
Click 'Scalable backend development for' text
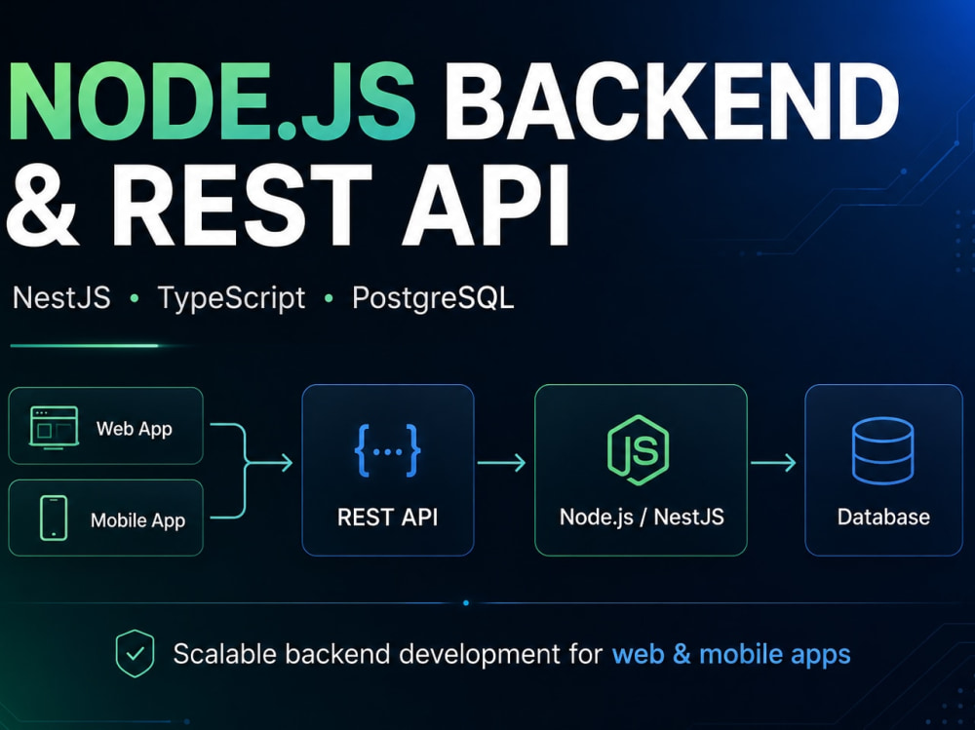(387, 654)
